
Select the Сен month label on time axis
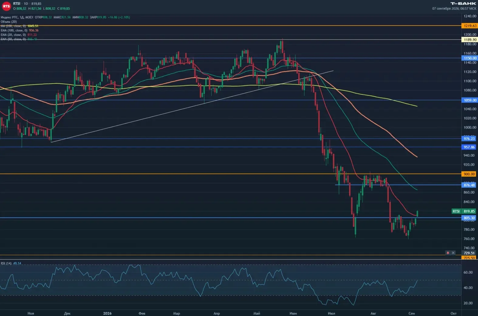click(x=411, y=313)
